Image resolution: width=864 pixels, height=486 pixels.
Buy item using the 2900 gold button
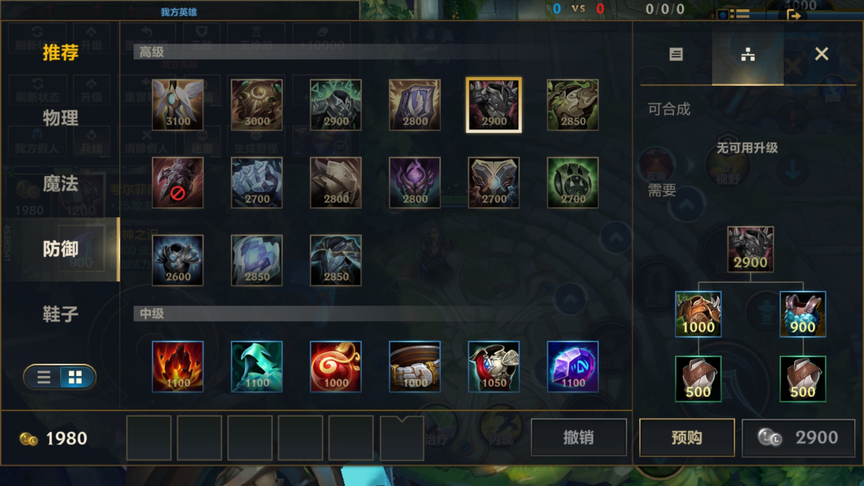click(798, 437)
